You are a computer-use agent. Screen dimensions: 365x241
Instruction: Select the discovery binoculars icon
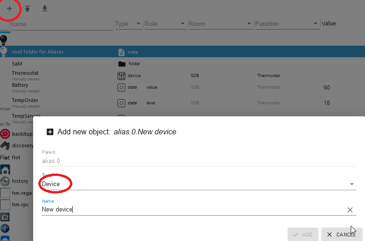click(5, 145)
